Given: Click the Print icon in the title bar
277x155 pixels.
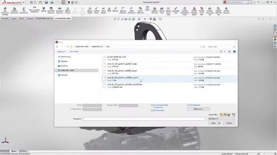Looking at the screenshot, I should (x=52, y=2).
